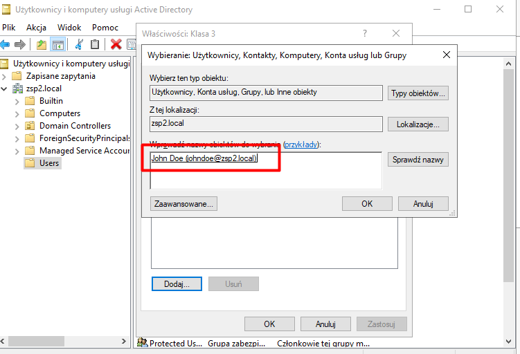Collapse the zsp2.local domain node

(x=6, y=88)
